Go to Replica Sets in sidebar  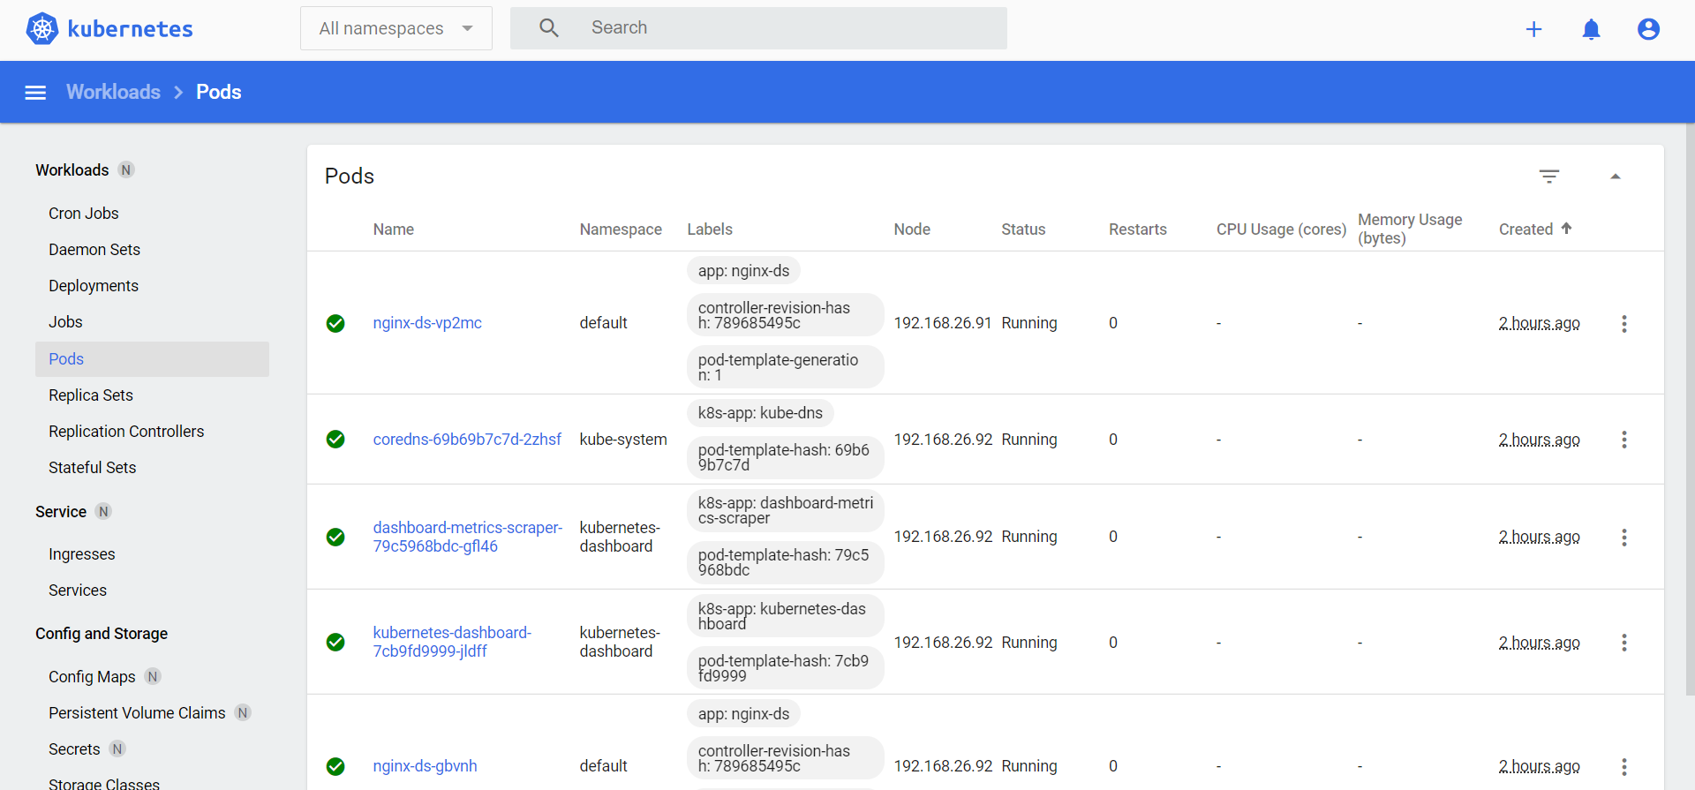91,395
